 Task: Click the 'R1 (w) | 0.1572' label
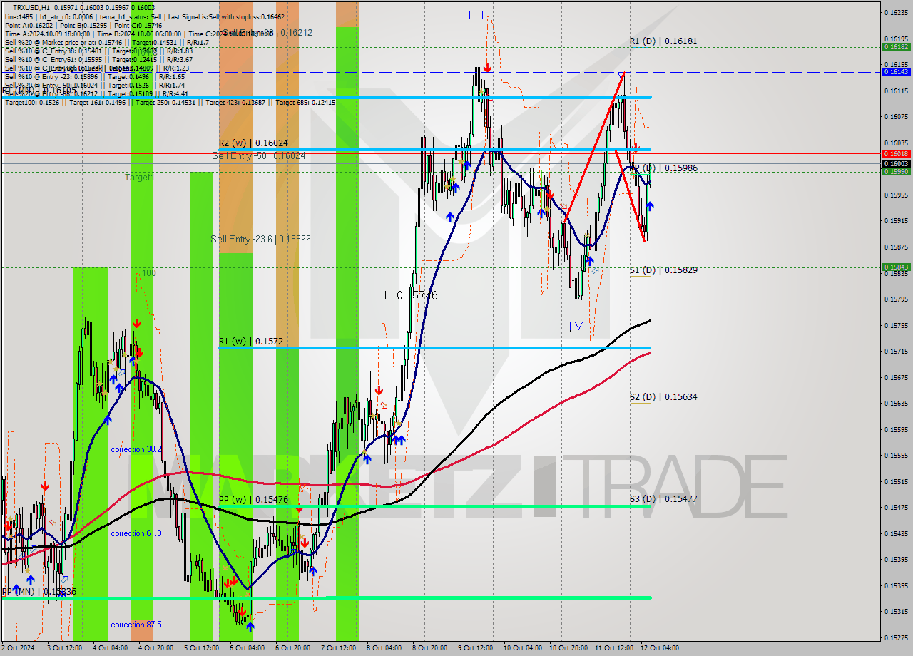point(251,342)
